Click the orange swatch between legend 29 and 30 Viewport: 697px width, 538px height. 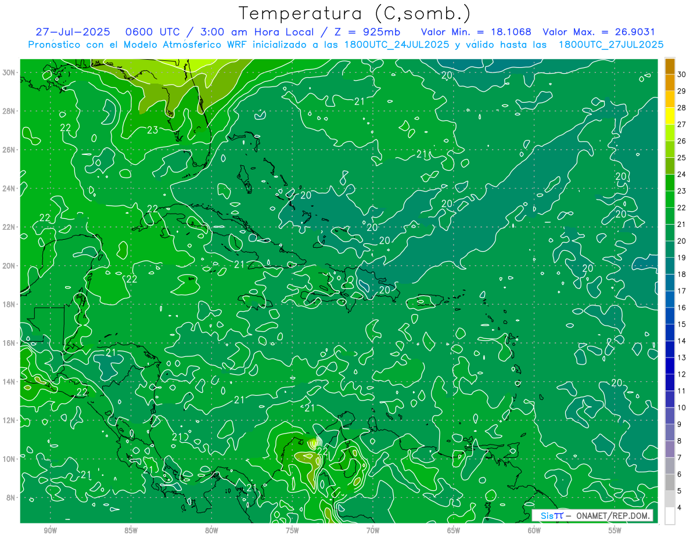point(670,83)
